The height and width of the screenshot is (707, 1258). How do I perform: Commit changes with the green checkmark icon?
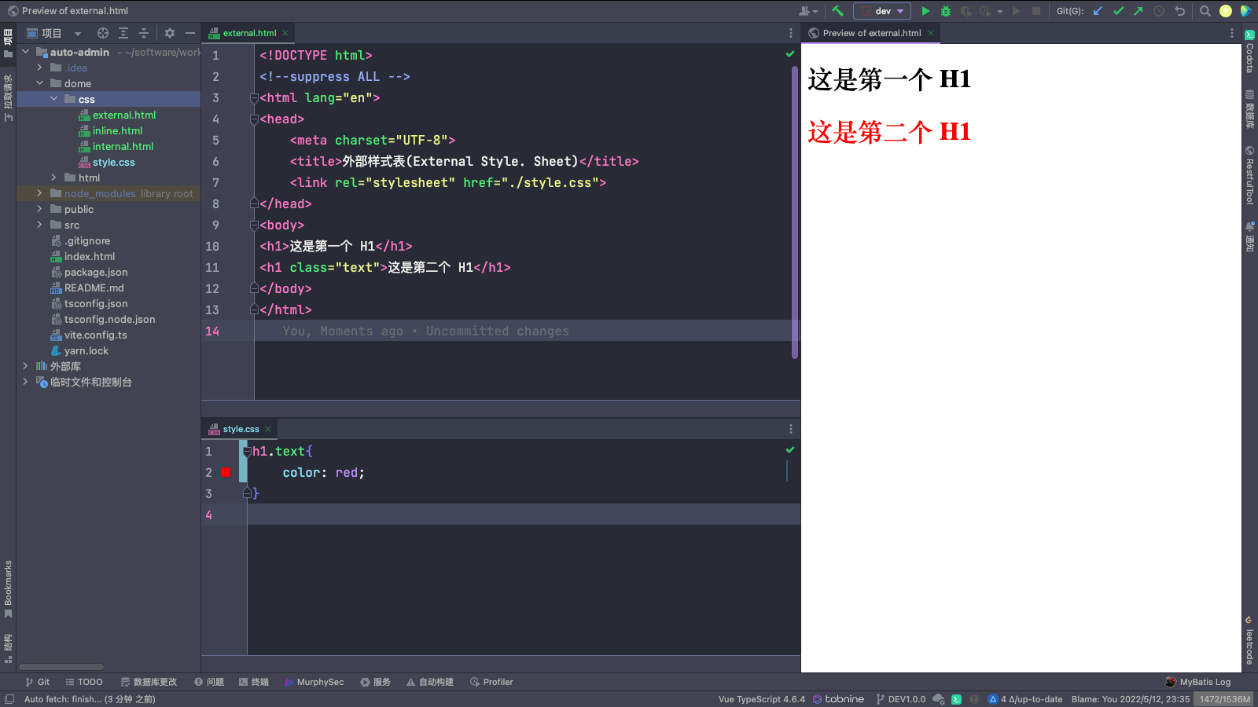click(1118, 11)
